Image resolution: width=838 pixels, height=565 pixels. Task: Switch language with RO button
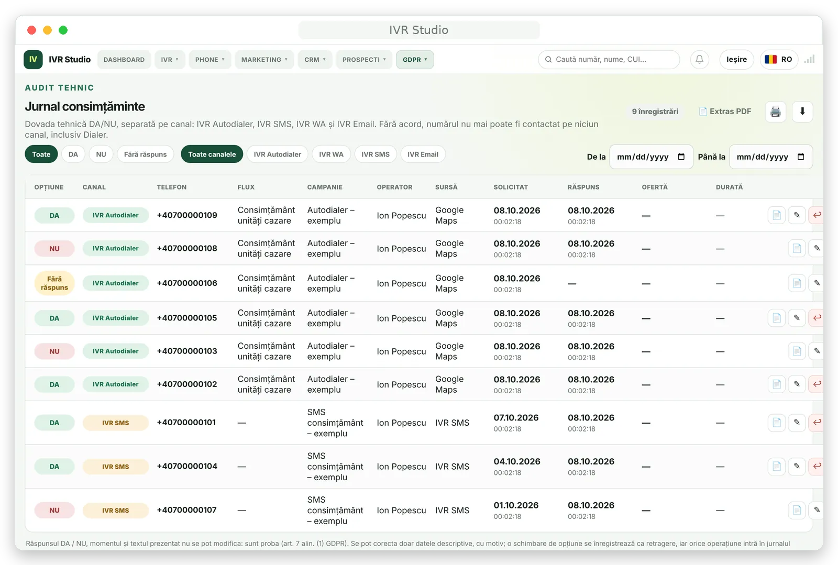pos(779,60)
